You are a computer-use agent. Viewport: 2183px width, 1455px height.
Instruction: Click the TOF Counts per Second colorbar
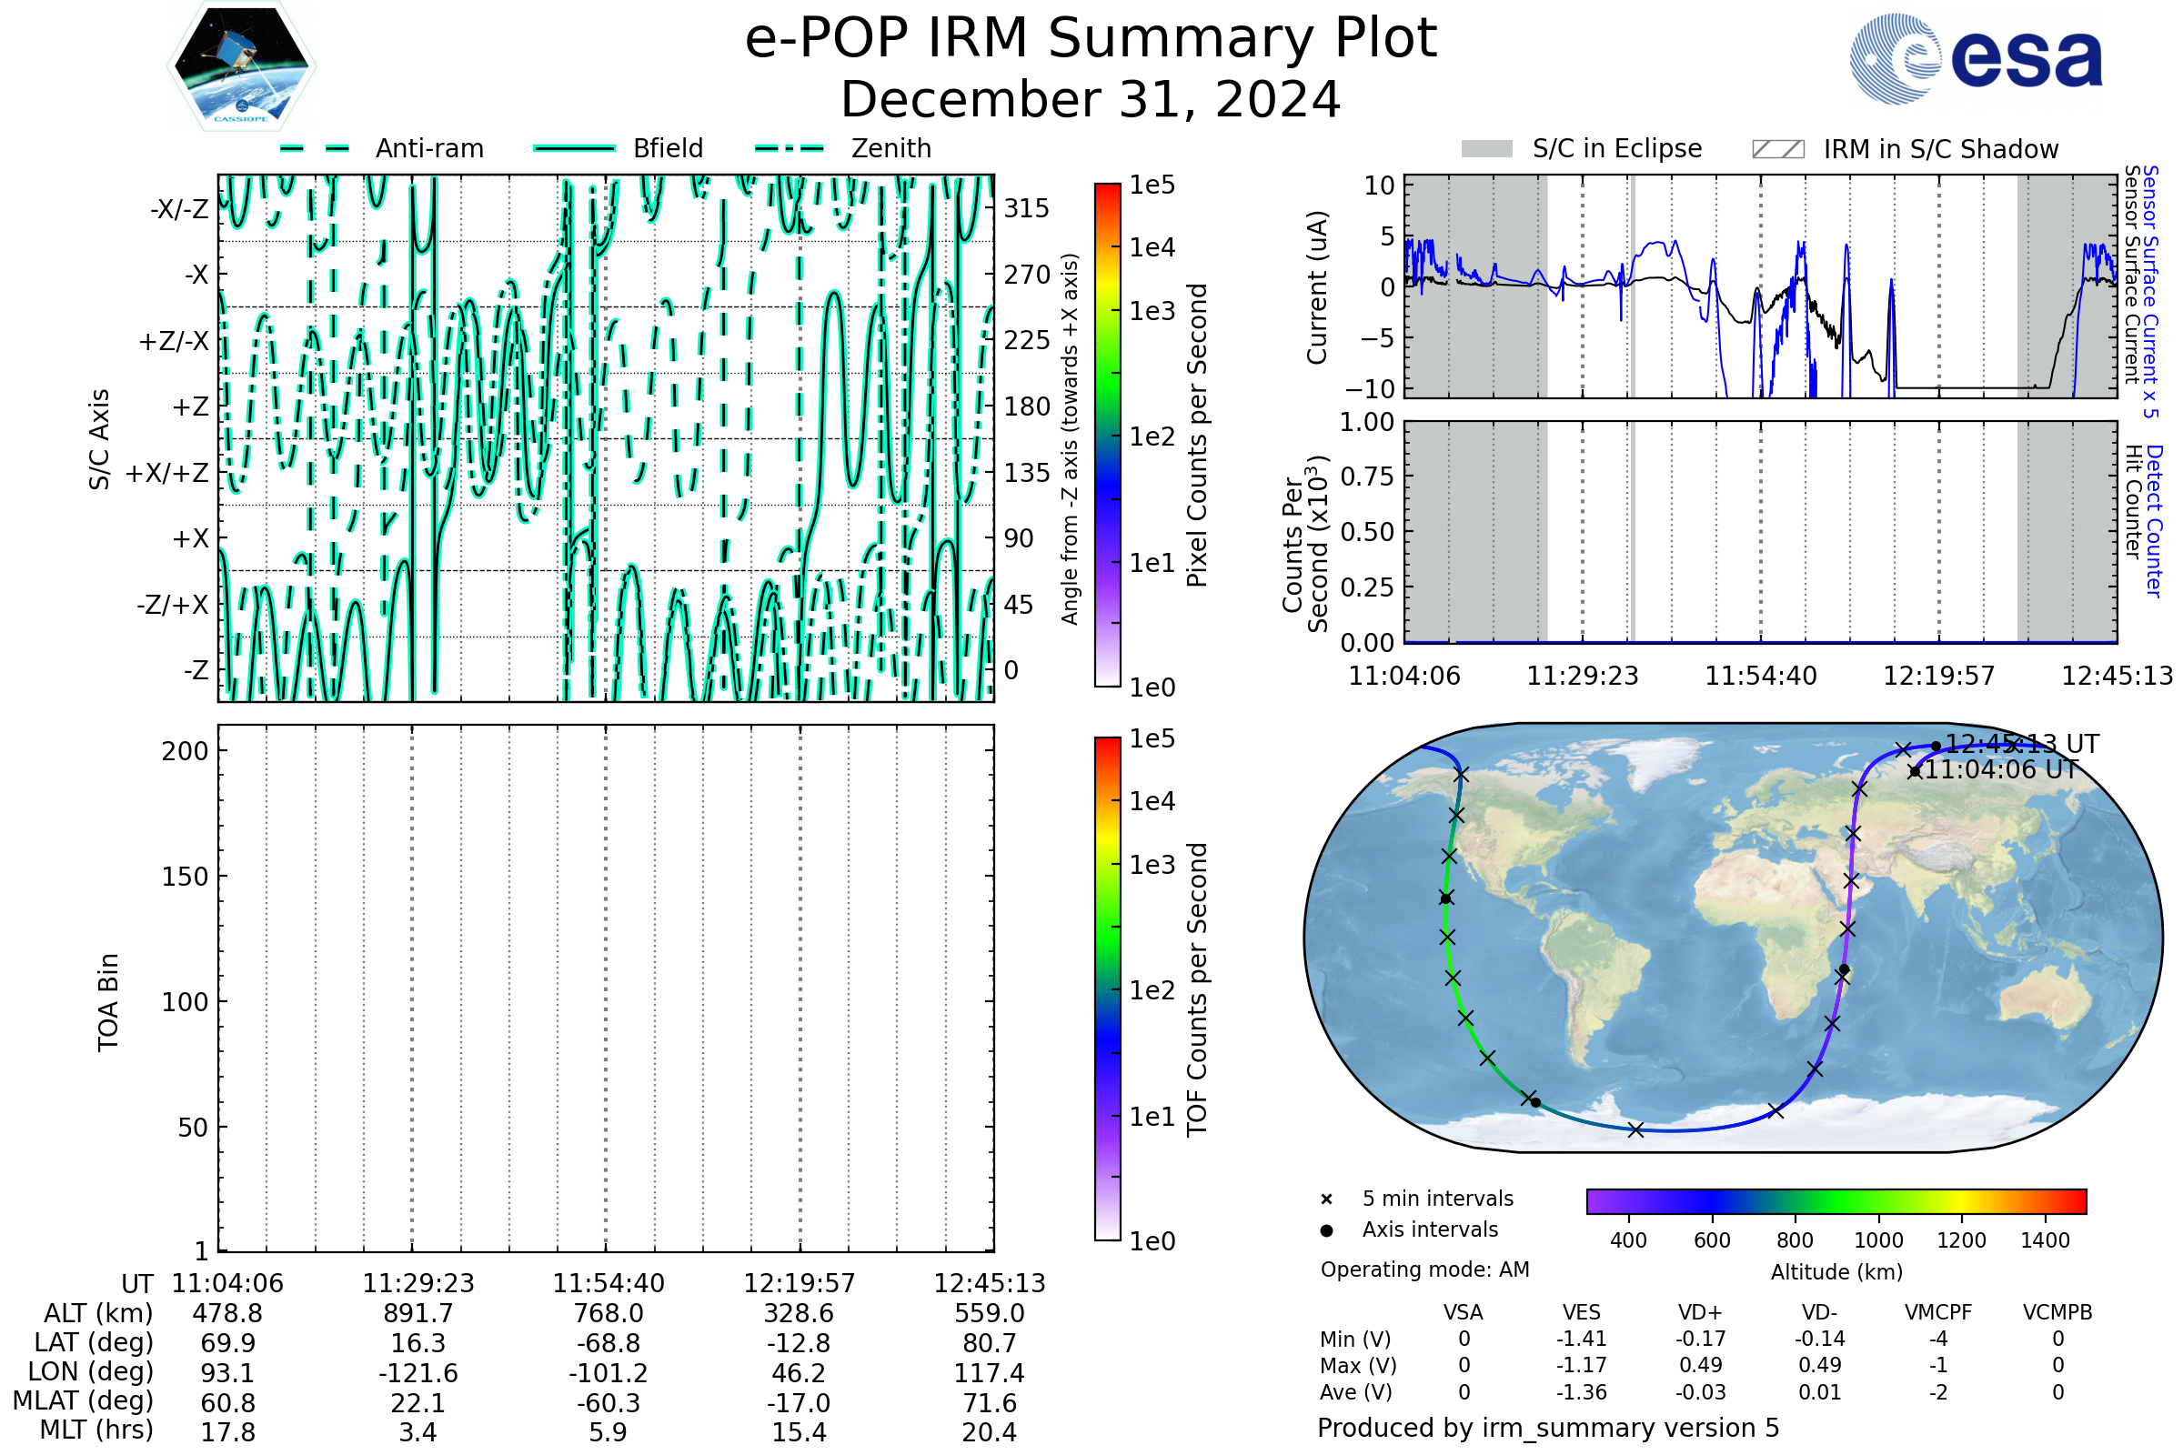click(x=1107, y=988)
